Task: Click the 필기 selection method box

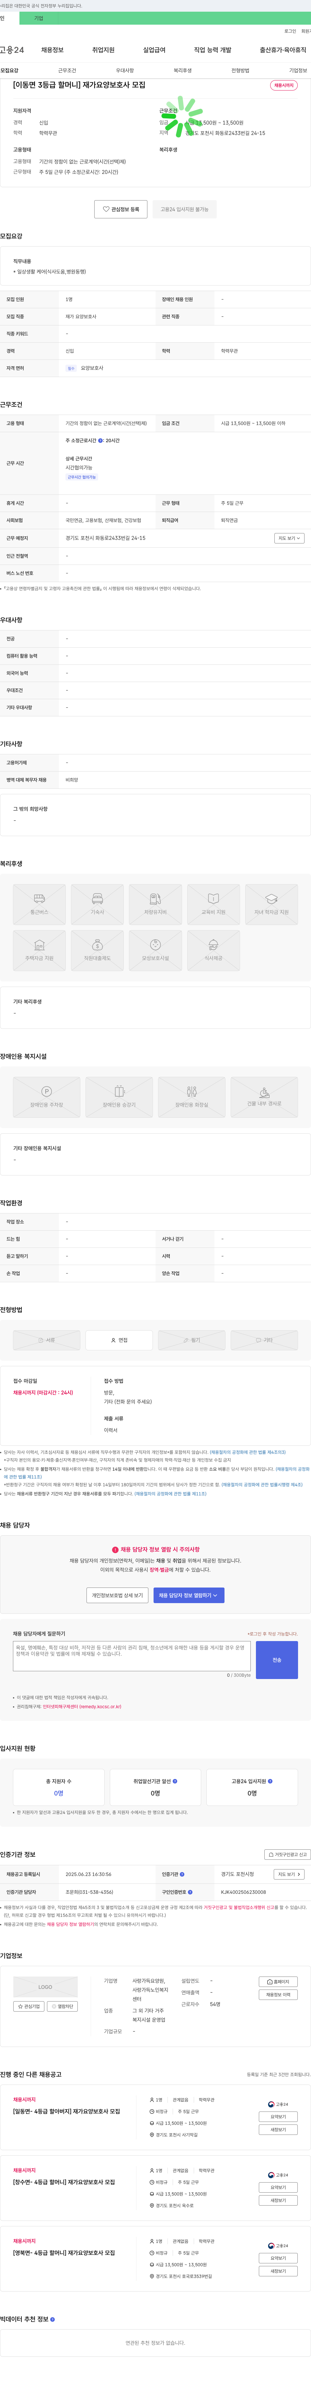Action: [191, 1340]
